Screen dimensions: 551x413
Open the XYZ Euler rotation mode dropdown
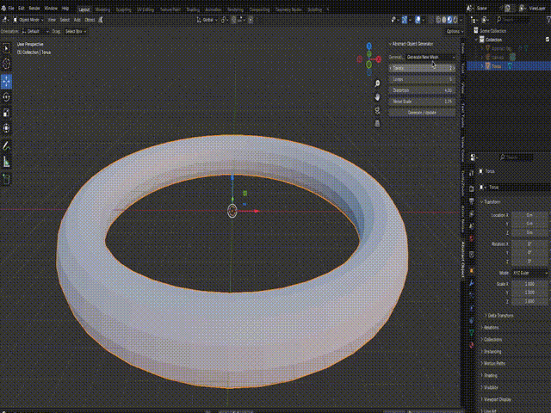530,273
